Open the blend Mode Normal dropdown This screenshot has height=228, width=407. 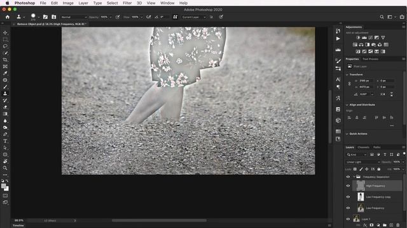tap(74, 17)
